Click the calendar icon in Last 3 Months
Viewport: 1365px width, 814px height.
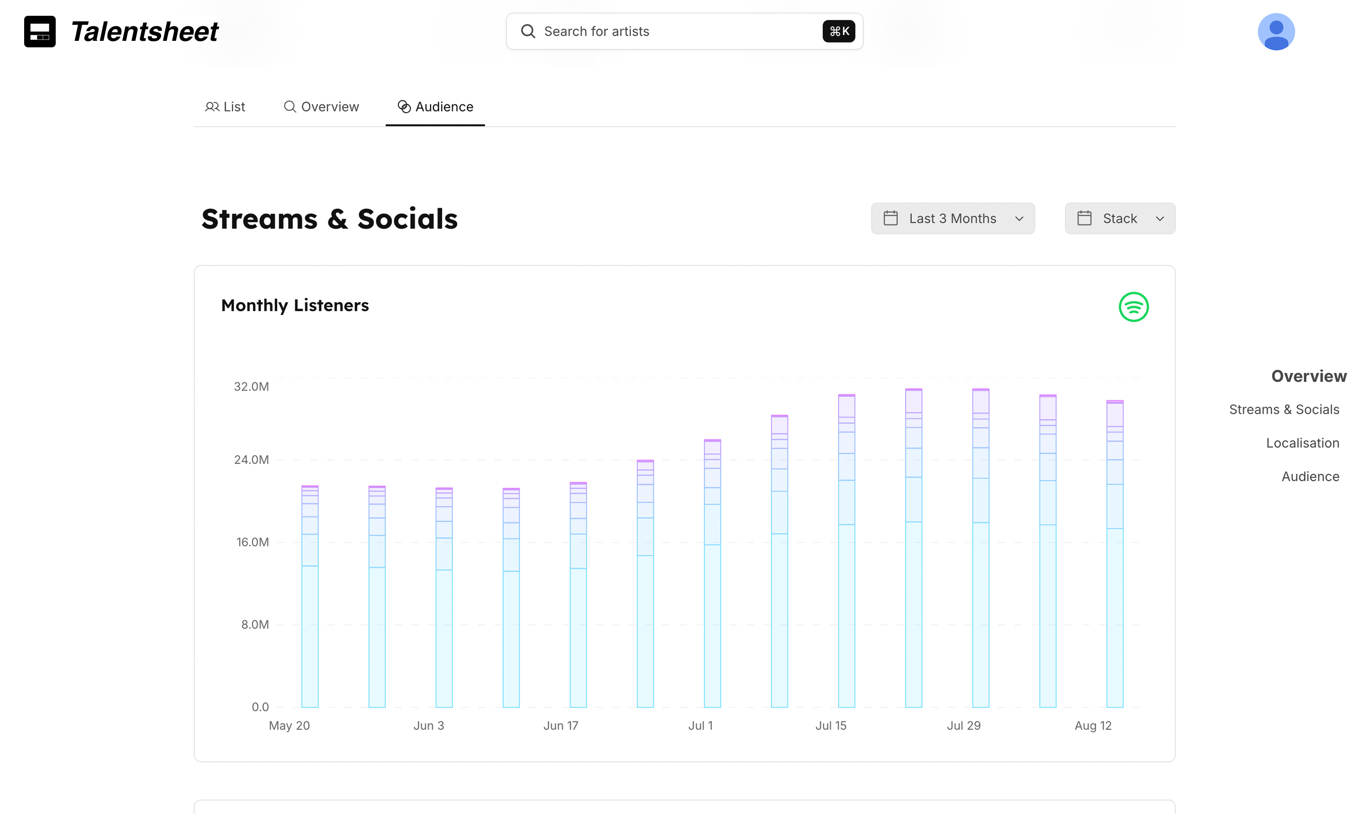click(890, 218)
